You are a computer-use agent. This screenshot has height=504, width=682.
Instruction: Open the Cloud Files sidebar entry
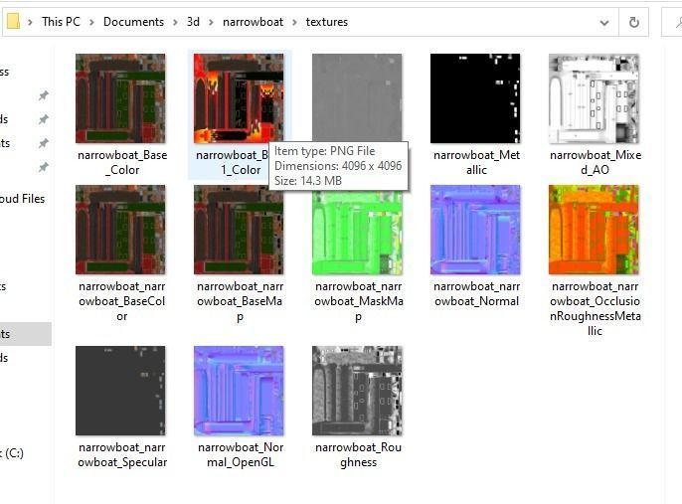[22, 199]
